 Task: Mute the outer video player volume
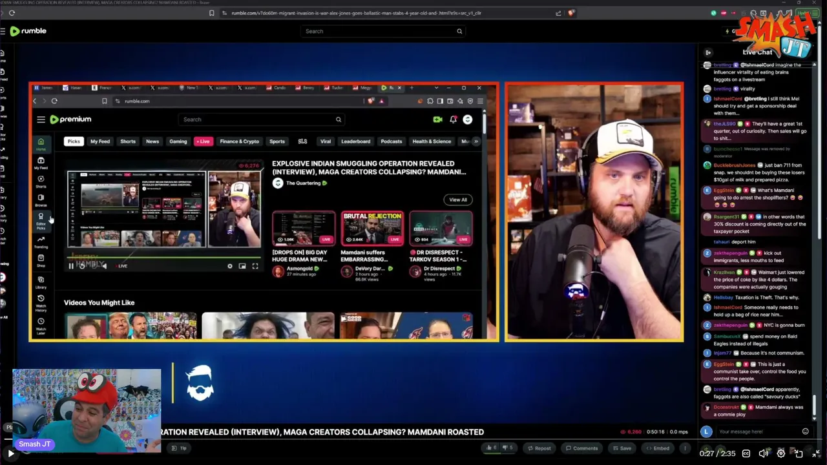763,453
